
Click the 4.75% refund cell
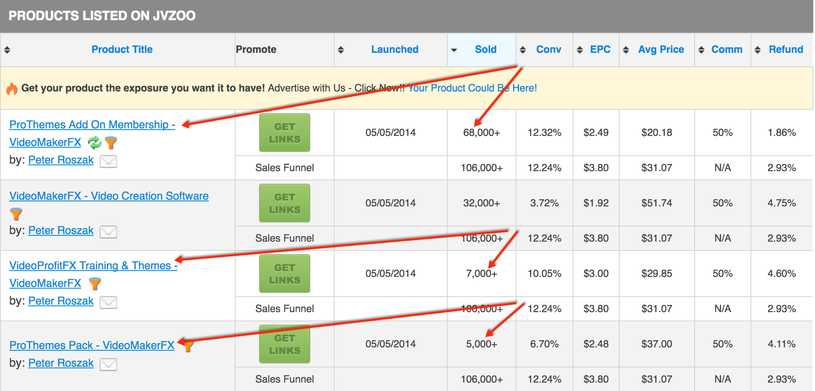(782, 203)
